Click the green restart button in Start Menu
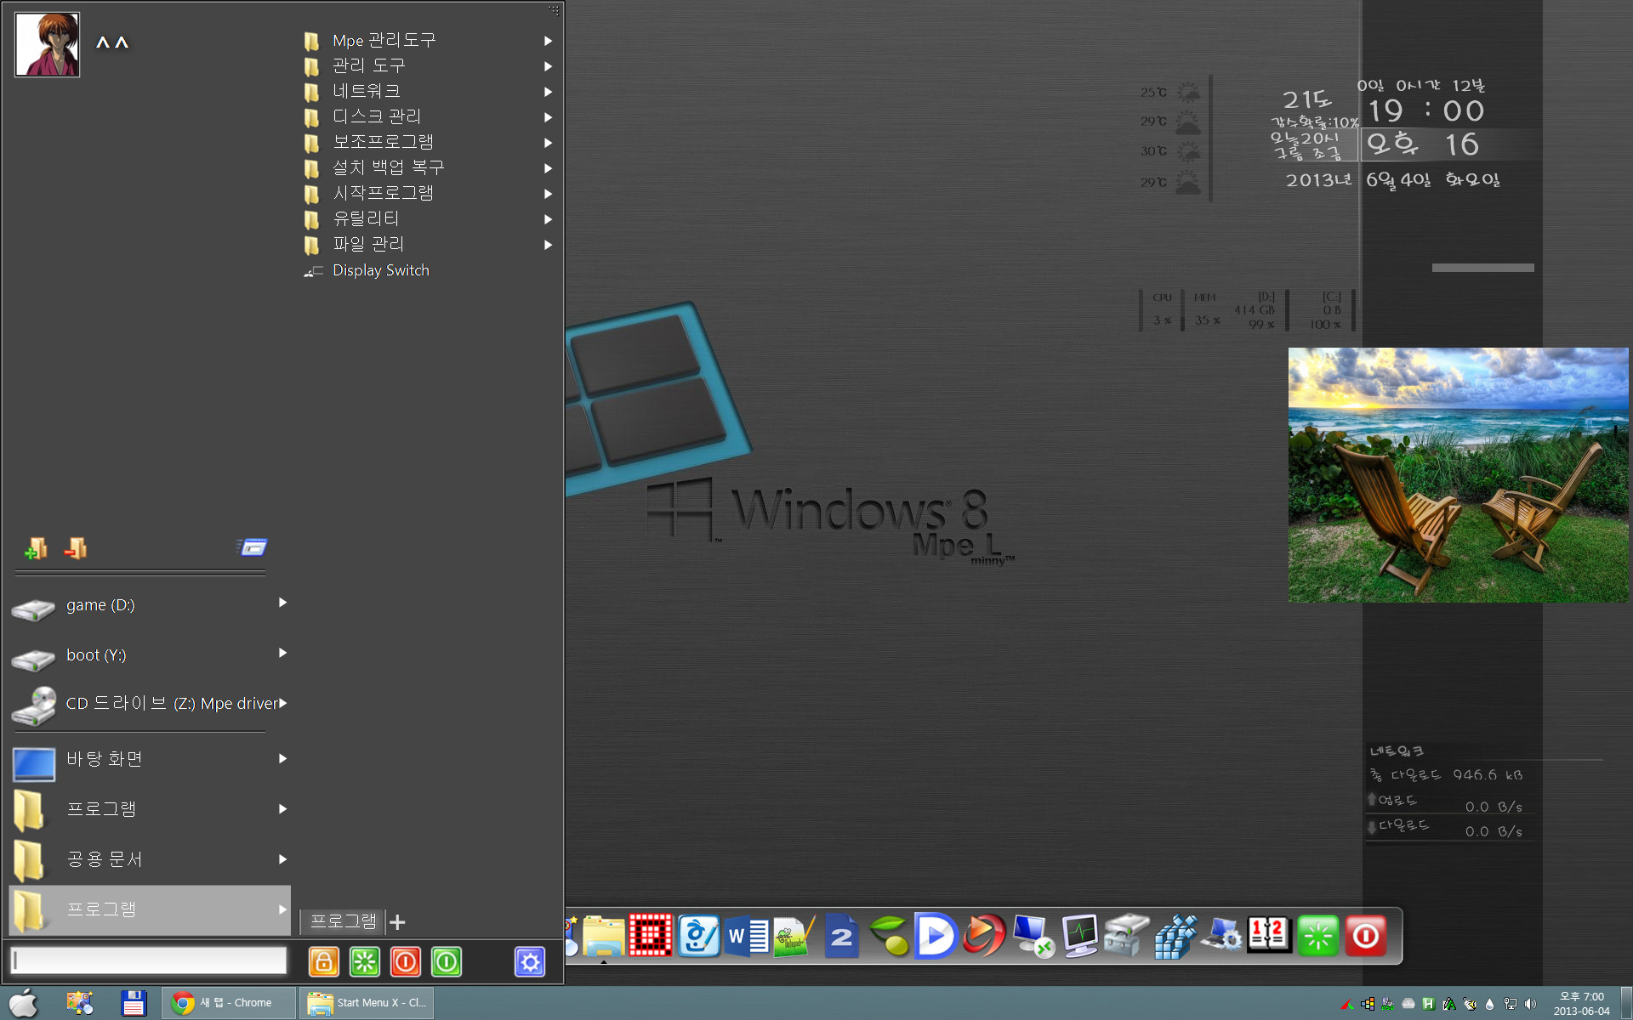Viewport: 1633px width, 1020px height. (365, 961)
